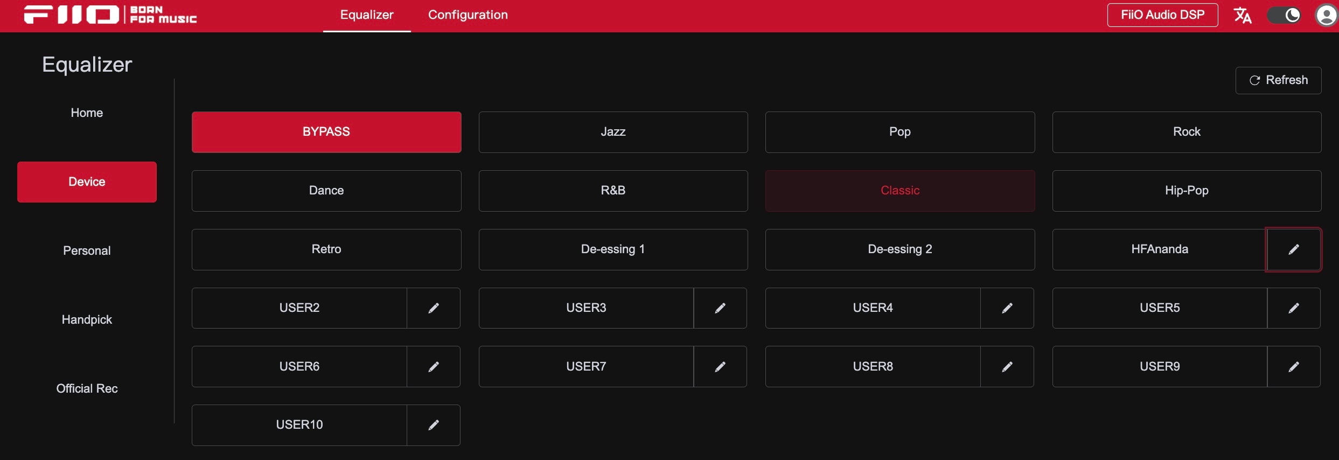Switch to the Configuration tab

tap(468, 15)
